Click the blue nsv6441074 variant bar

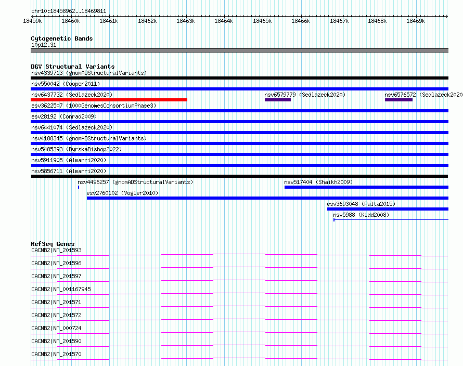tap(239, 133)
